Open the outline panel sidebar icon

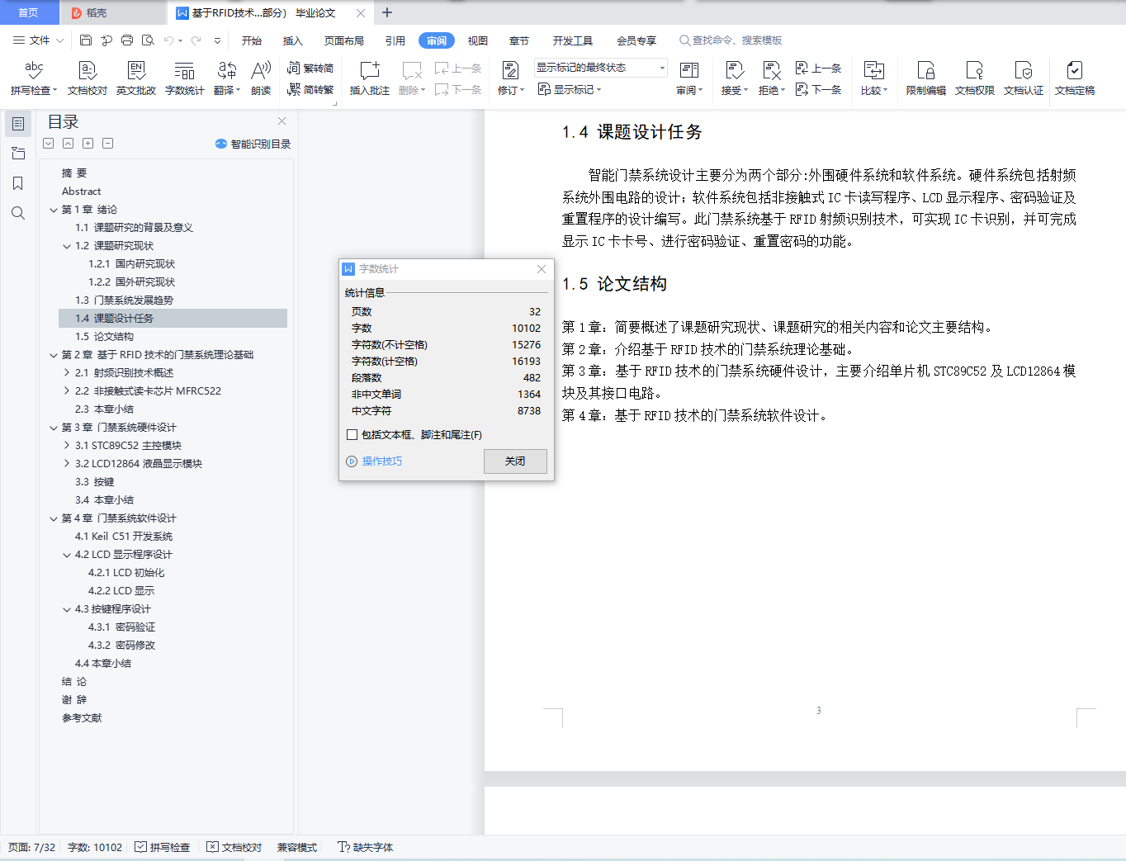pyautogui.click(x=18, y=124)
